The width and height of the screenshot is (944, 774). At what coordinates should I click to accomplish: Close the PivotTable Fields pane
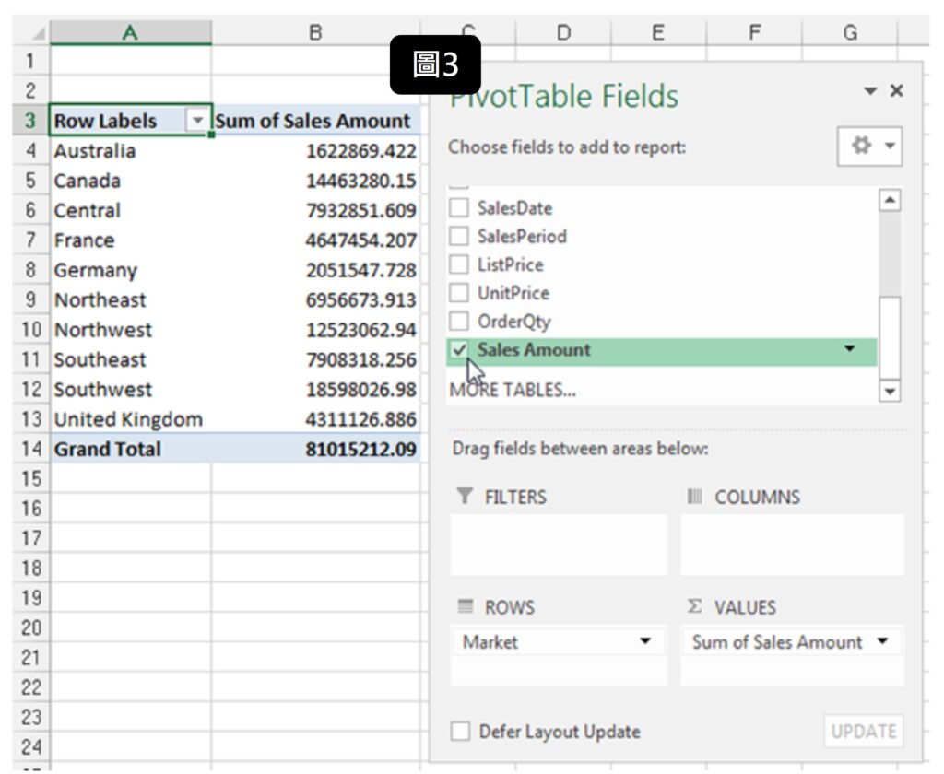pos(896,91)
